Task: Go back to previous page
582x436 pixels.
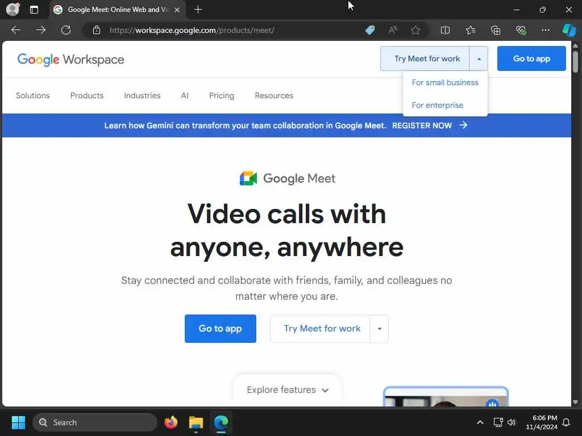Action: [15, 30]
